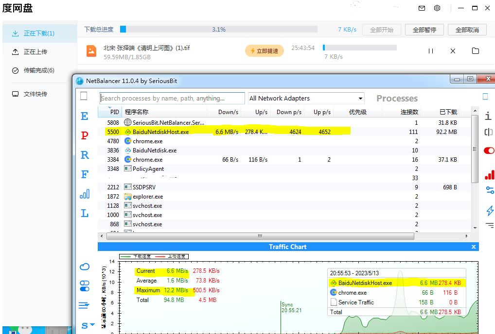Open download folder for the tif file
Image resolution: width=495 pixels, height=334 pixels.
click(476, 51)
